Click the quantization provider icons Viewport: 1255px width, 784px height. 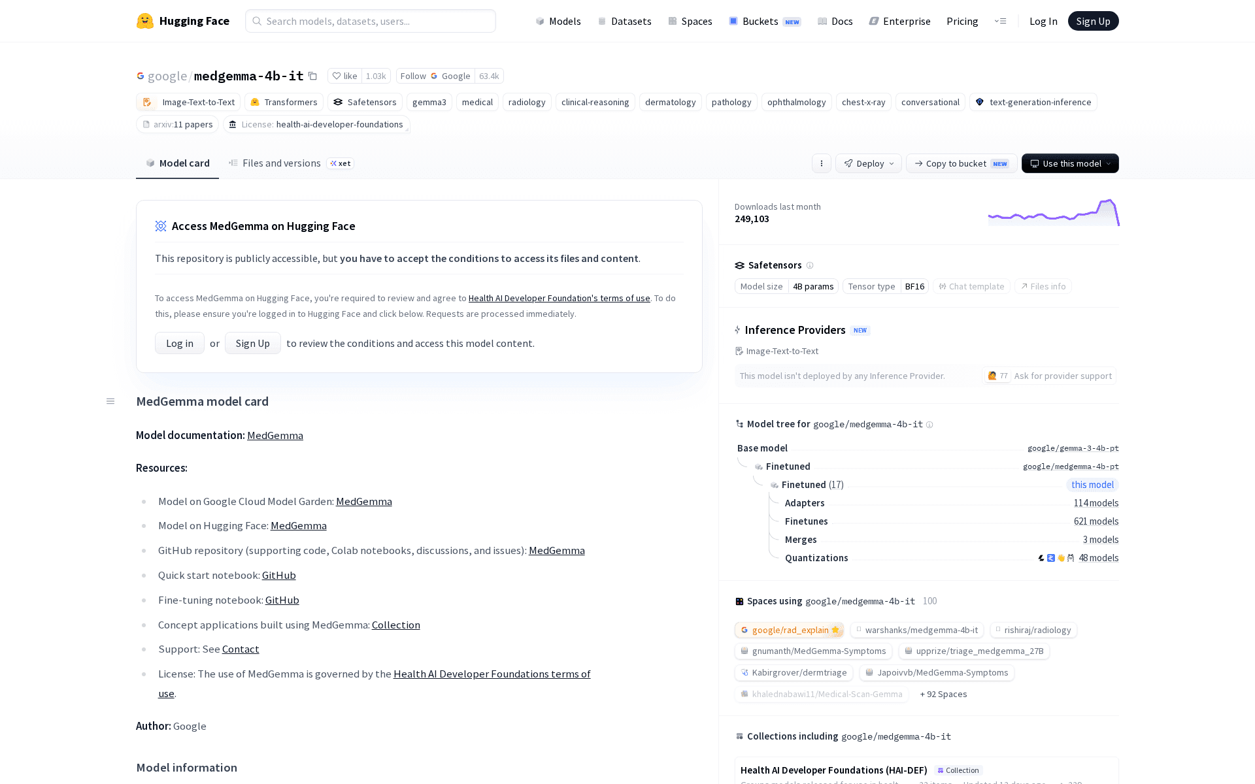(1056, 558)
